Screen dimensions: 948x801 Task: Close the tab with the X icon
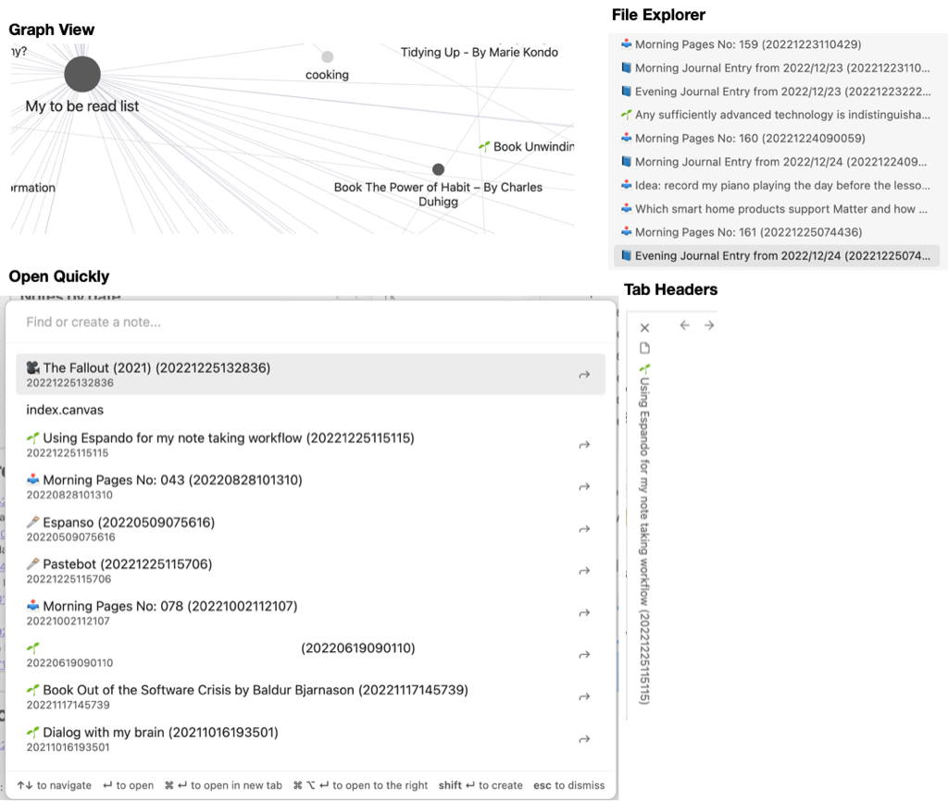[x=645, y=327]
